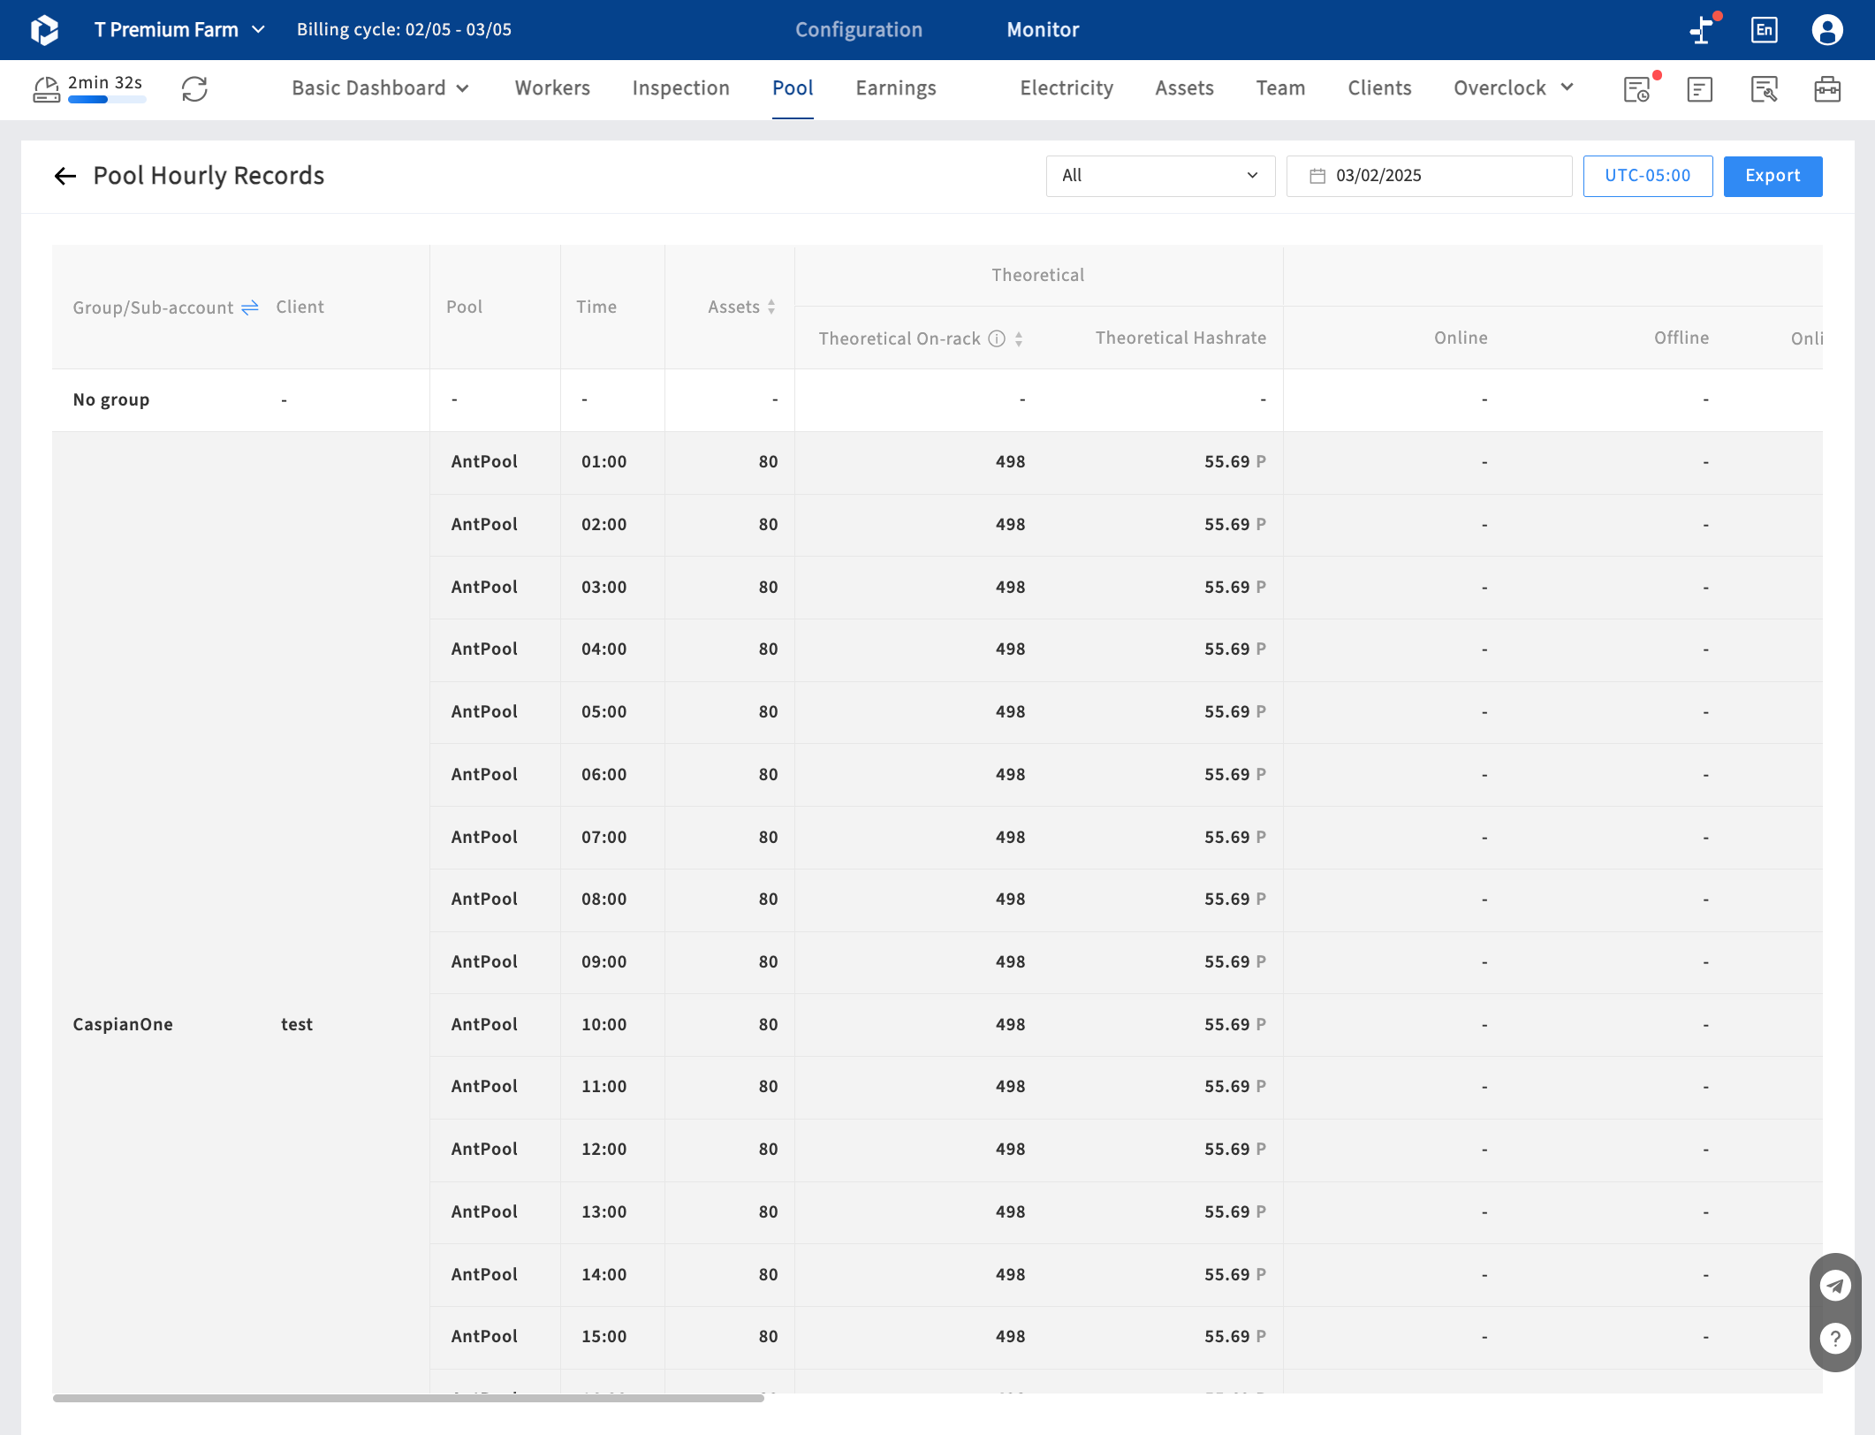The width and height of the screenshot is (1875, 1435).
Task: Go back using the left arrow
Action: click(x=65, y=176)
